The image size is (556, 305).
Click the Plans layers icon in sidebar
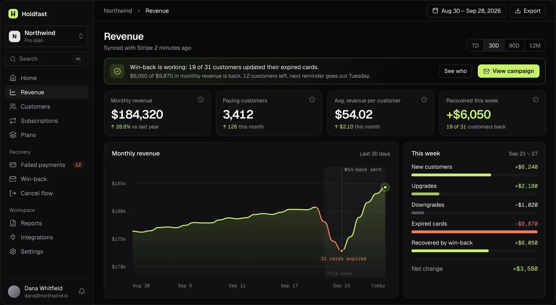tap(13, 135)
